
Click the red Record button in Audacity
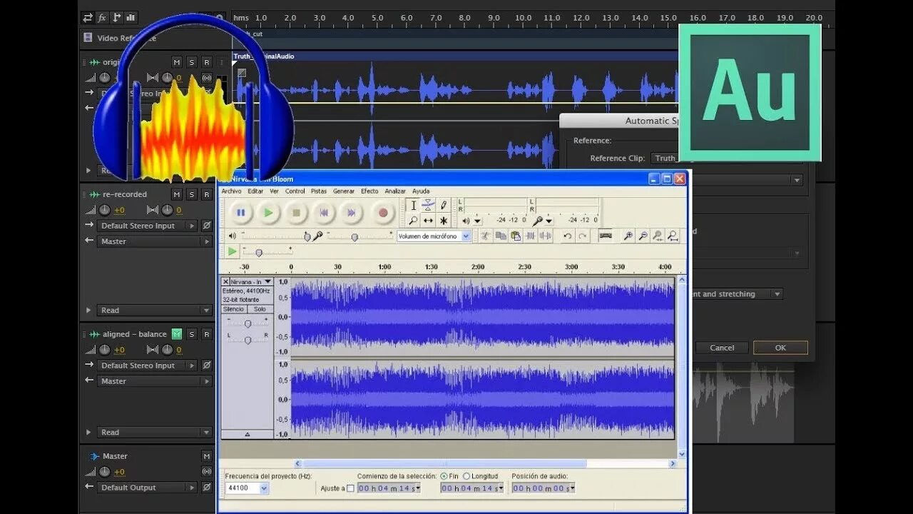[383, 212]
